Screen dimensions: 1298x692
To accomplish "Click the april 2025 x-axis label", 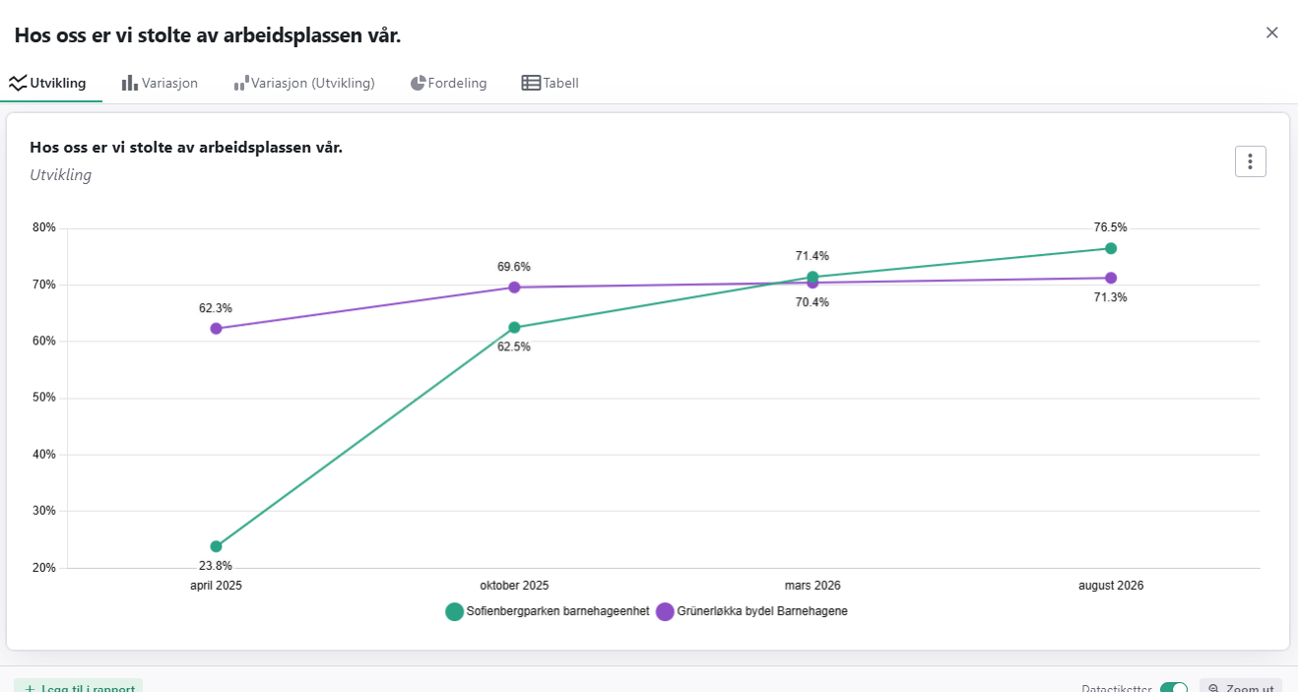I will click(x=216, y=585).
